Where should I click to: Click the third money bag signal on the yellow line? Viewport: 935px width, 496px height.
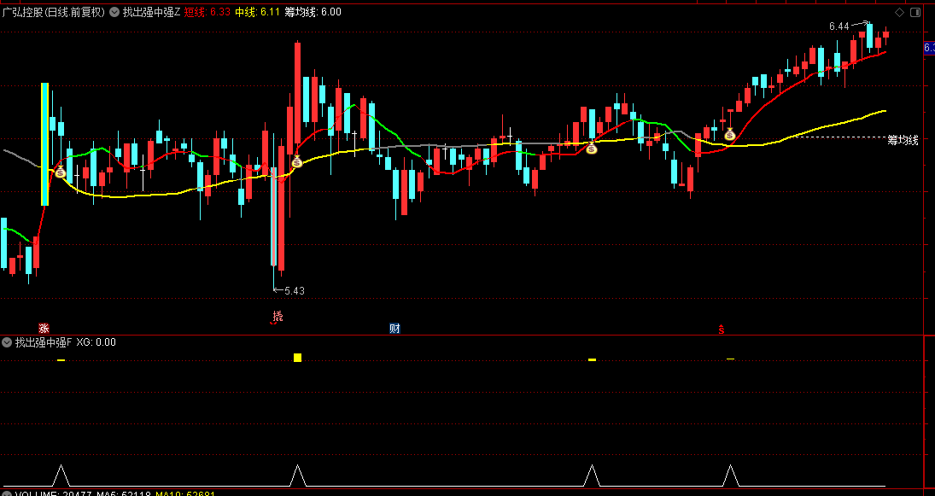tap(591, 148)
